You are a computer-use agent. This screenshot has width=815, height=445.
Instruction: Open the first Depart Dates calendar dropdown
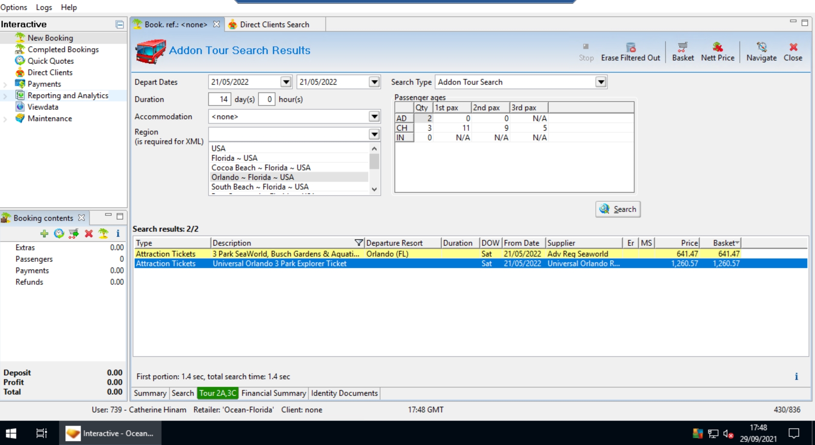pyautogui.click(x=286, y=82)
